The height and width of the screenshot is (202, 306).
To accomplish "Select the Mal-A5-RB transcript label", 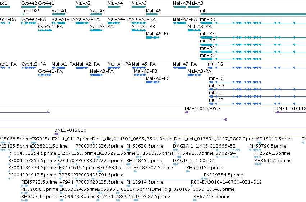I will click(x=143, y=27).
